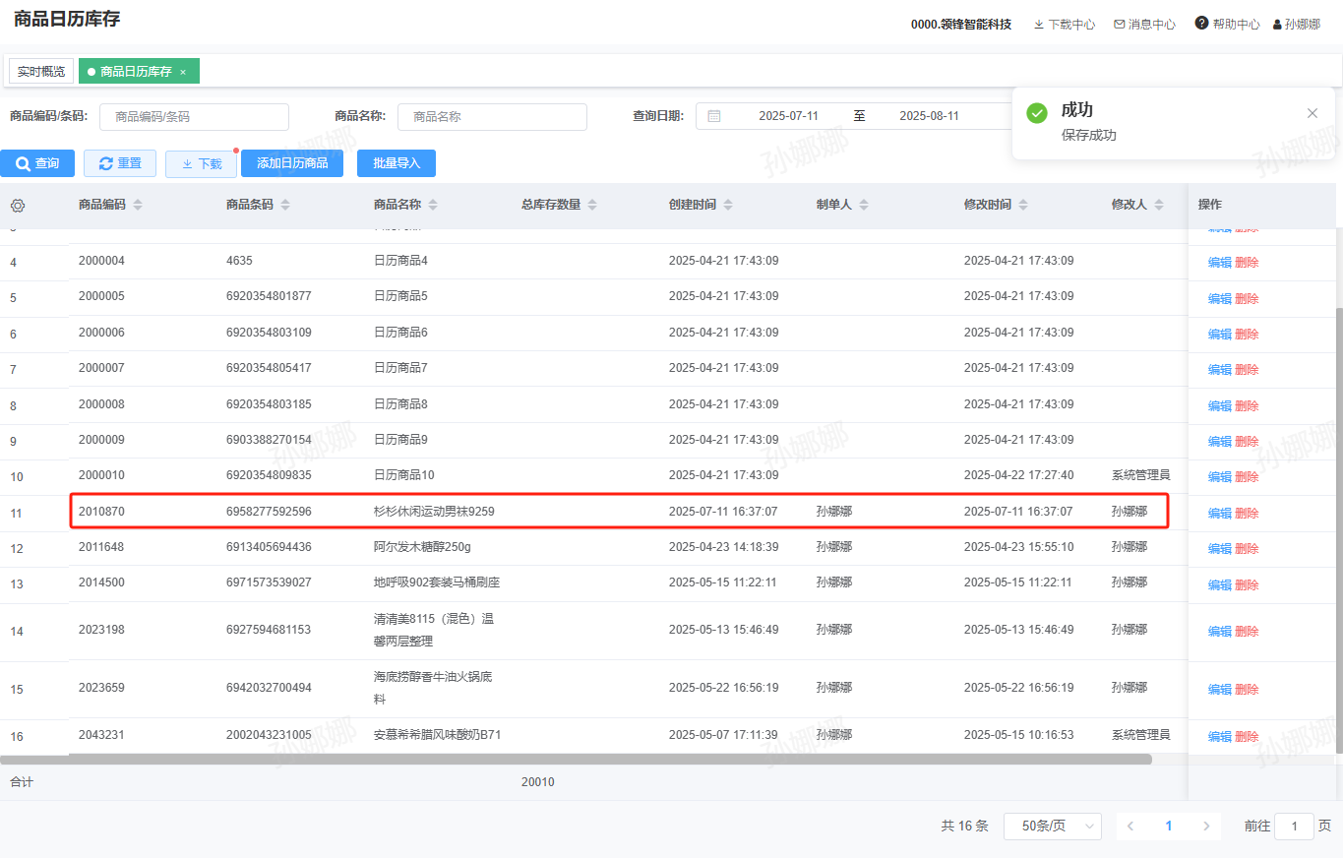Open the 下载中心 download center

point(1064,25)
